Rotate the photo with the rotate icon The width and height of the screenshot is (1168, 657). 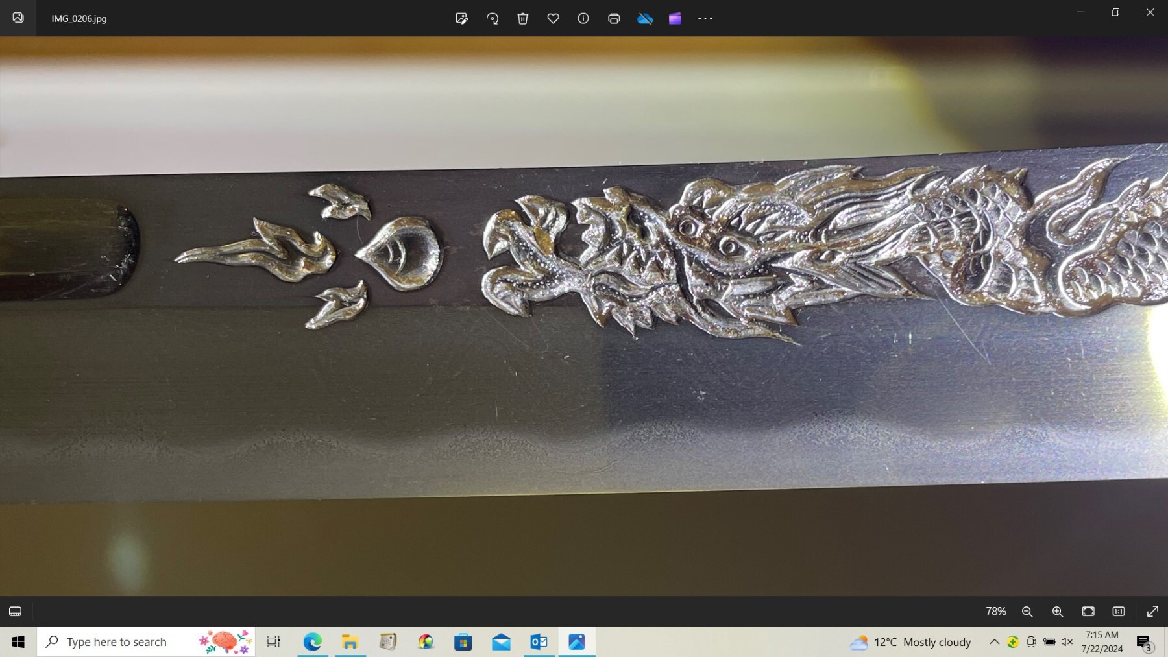tap(493, 18)
